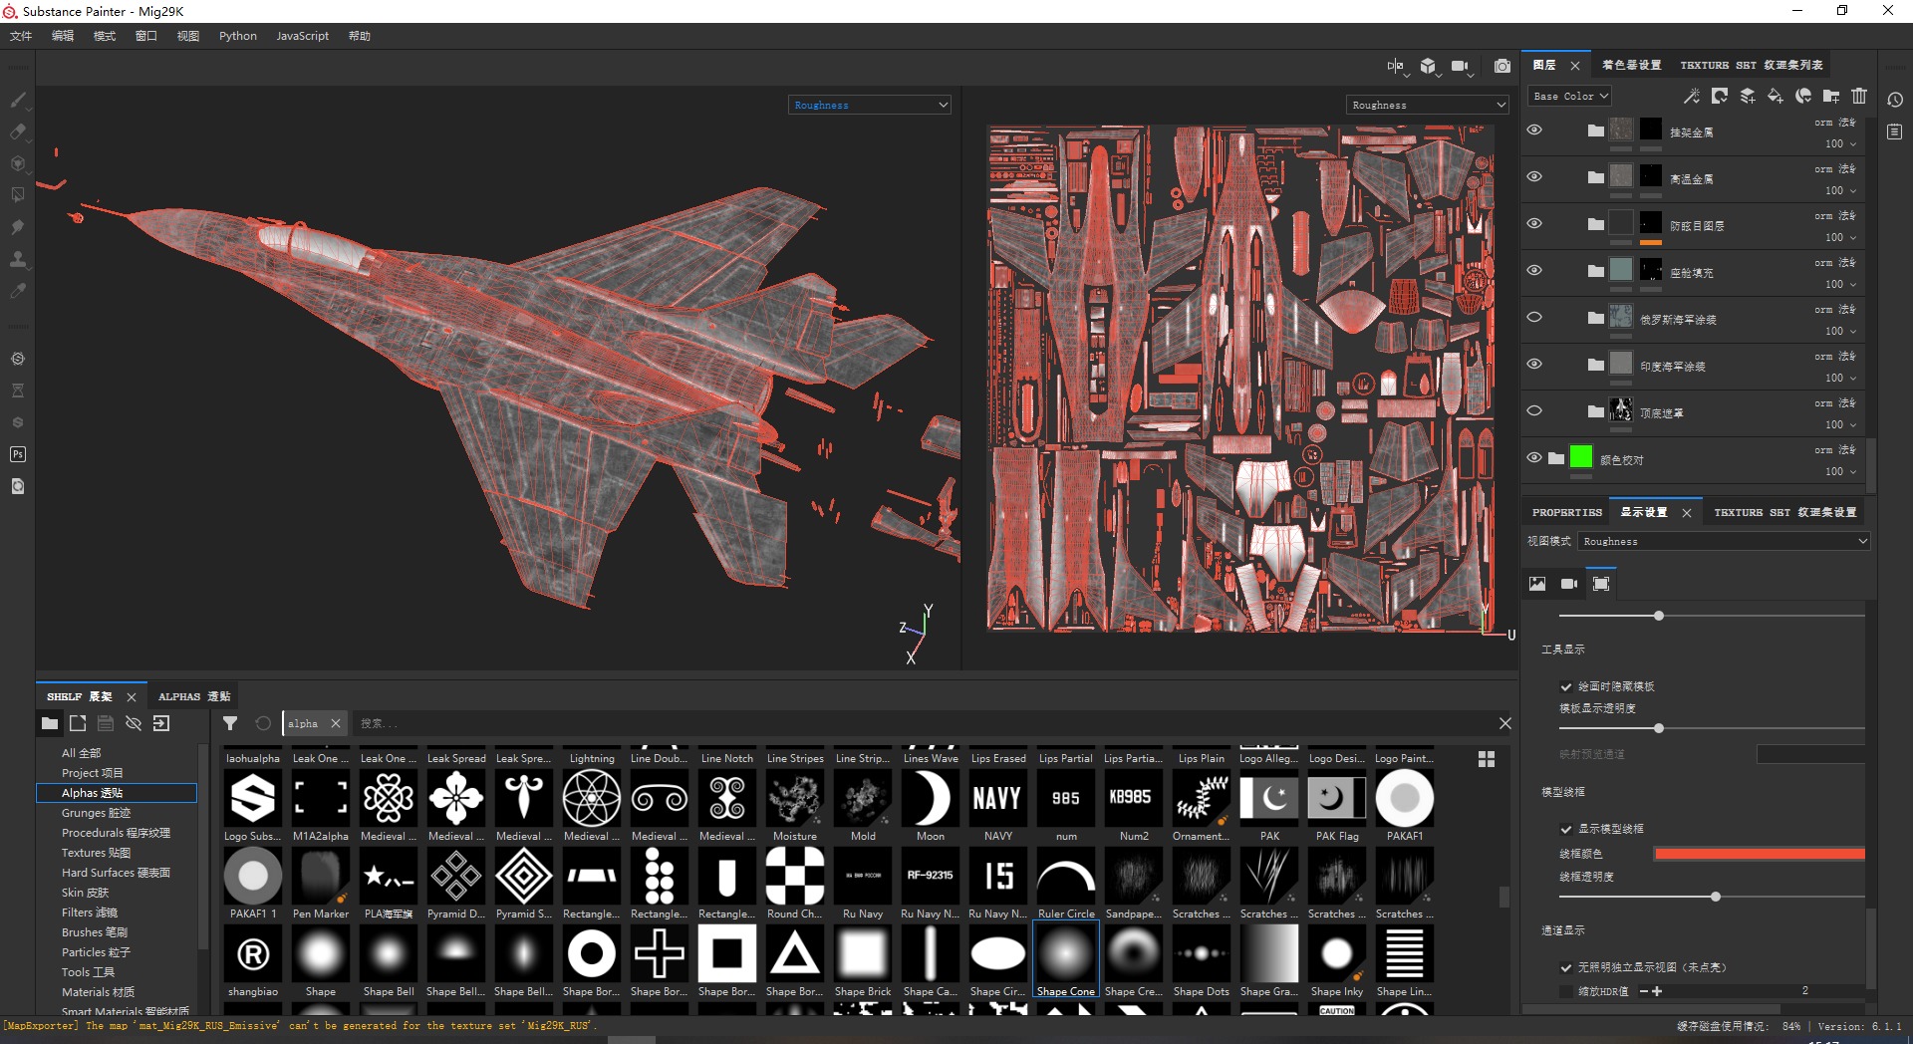Open the environment image display settings tab
Screen dimensions: 1913x1044
tap(1537, 584)
